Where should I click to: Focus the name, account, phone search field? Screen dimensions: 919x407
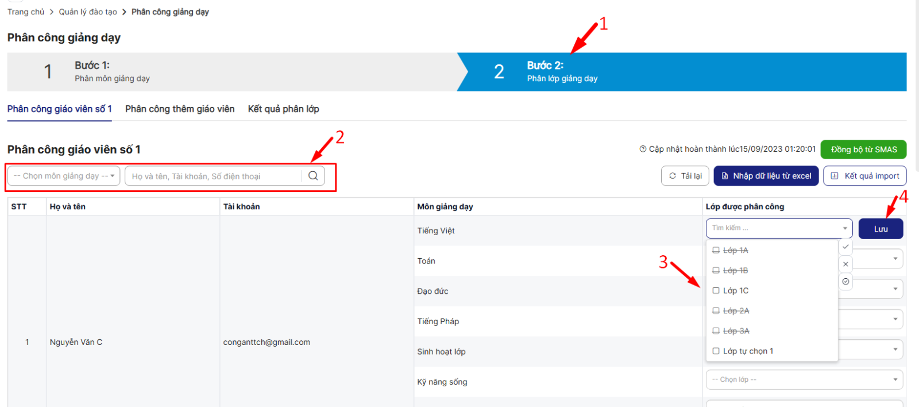point(214,176)
